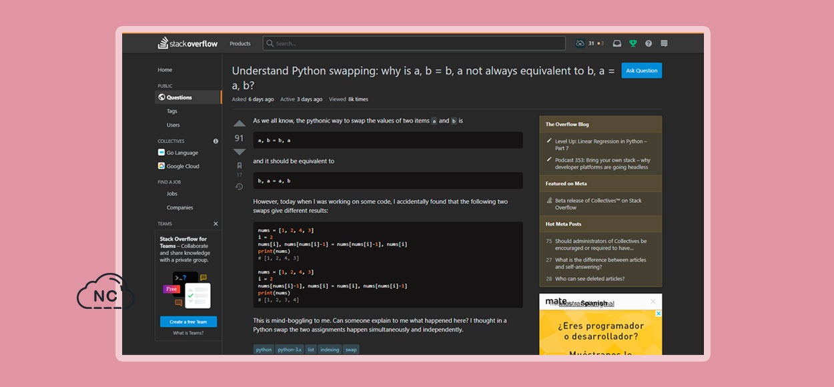Click the indexing tag
Screen dimensions: 834x387
(330, 350)
